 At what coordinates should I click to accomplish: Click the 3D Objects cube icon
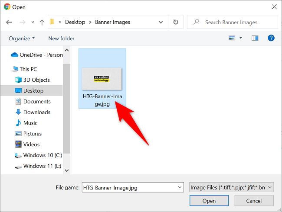18,80
